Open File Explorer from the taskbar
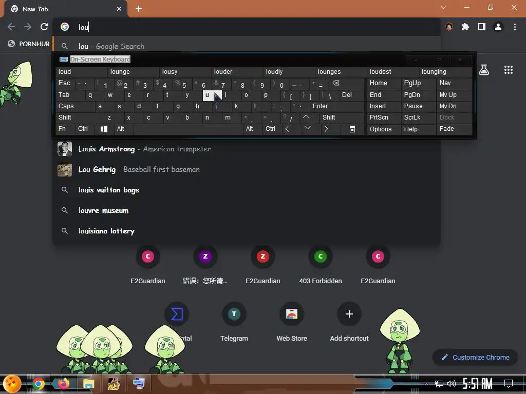This screenshot has height=394, width=526. [88, 384]
